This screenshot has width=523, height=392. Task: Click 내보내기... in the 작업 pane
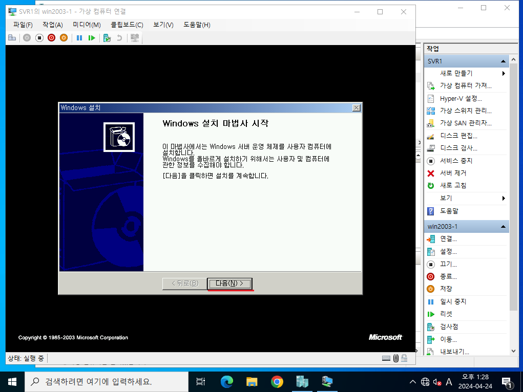454,352
